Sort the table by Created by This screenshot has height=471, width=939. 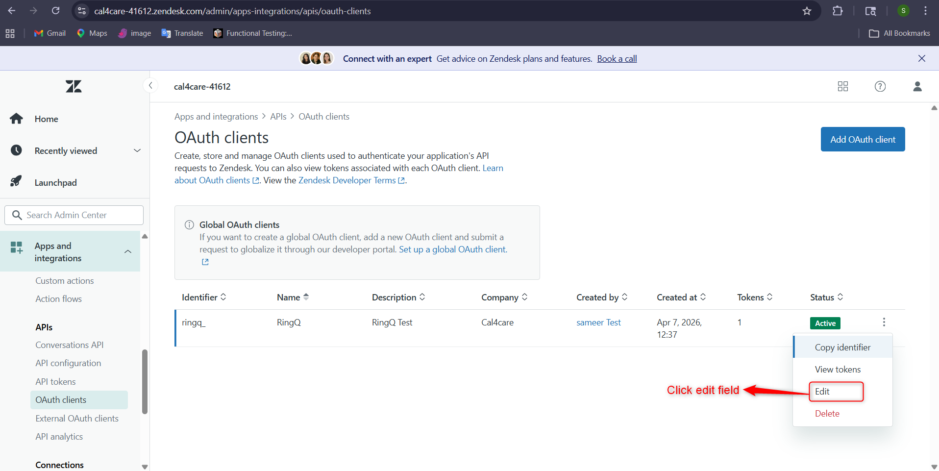pyautogui.click(x=602, y=297)
